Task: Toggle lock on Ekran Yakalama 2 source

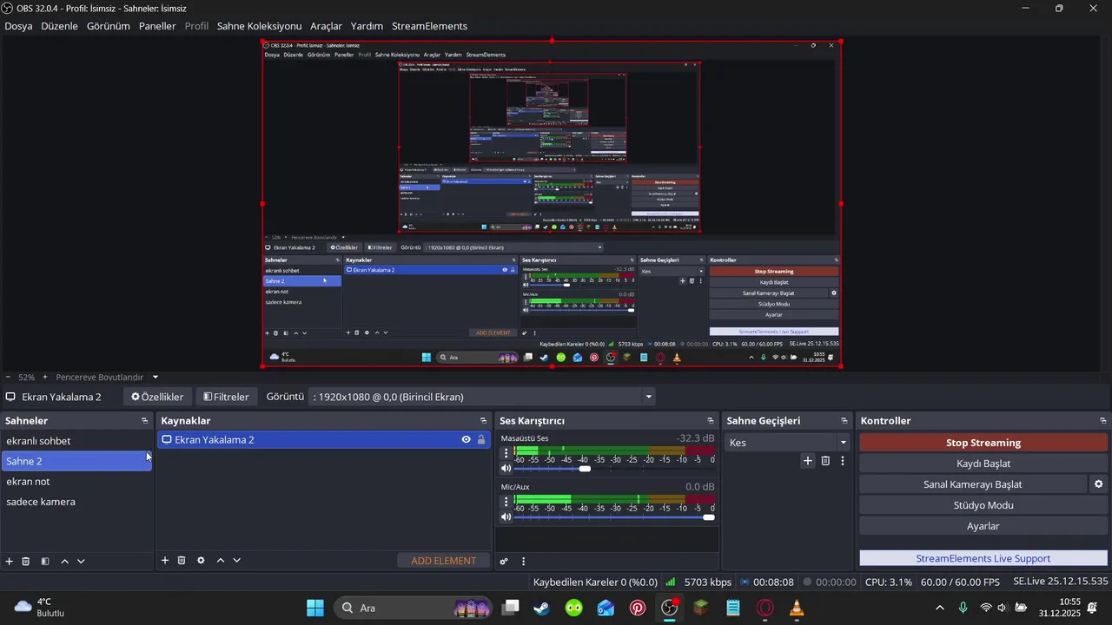Action: 481,440
